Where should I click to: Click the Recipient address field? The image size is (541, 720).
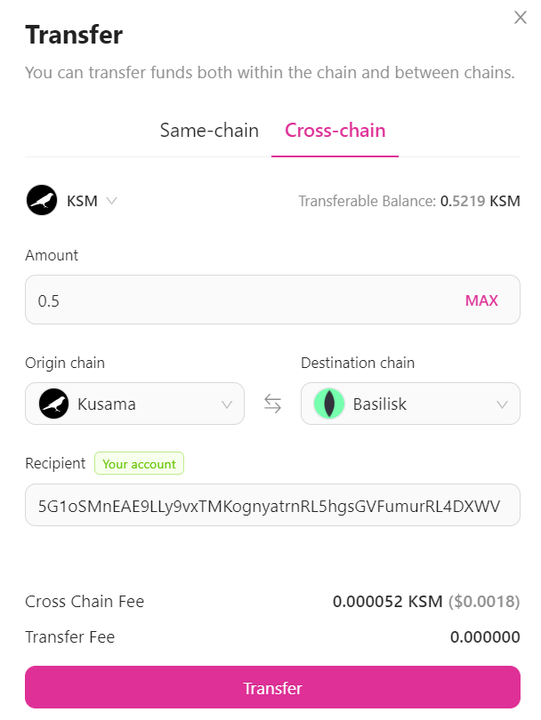click(x=272, y=505)
